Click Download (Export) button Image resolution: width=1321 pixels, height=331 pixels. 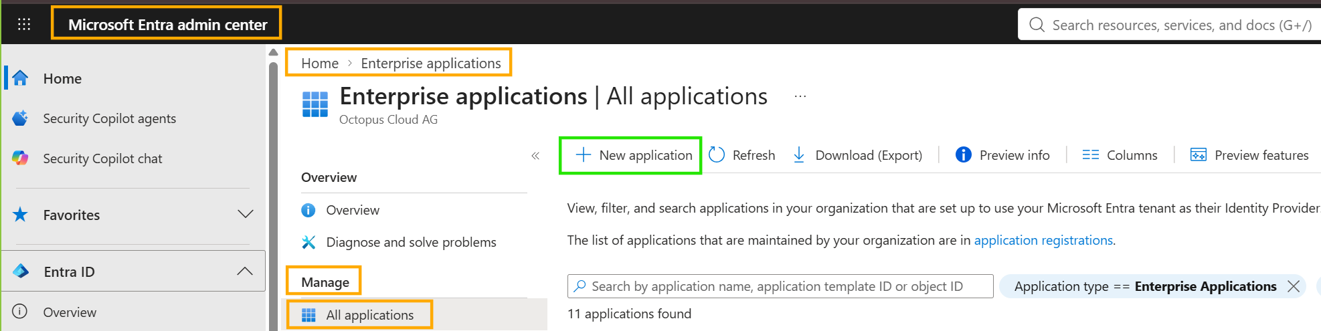pos(857,155)
